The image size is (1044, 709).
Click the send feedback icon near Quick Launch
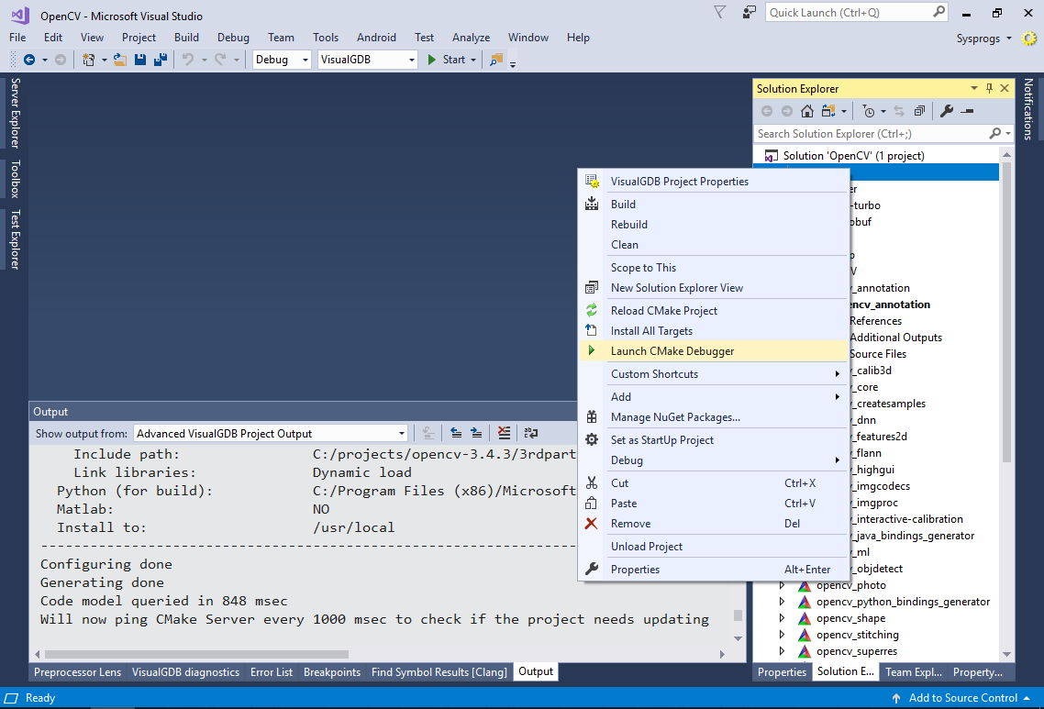coord(749,12)
